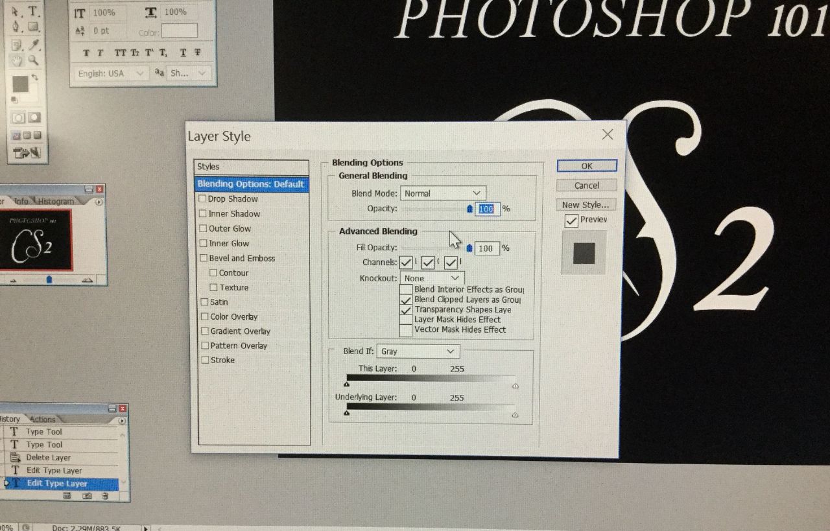The height and width of the screenshot is (531, 830).
Task: Enable the Drop Shadow style checkbox
Action: 203,199
